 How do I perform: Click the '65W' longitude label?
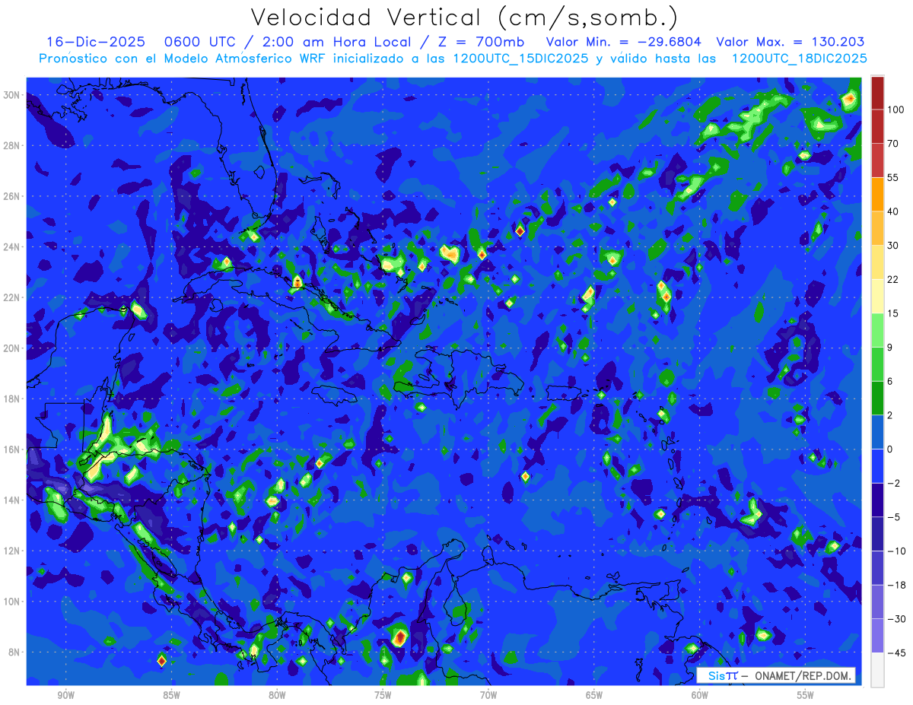594,696
